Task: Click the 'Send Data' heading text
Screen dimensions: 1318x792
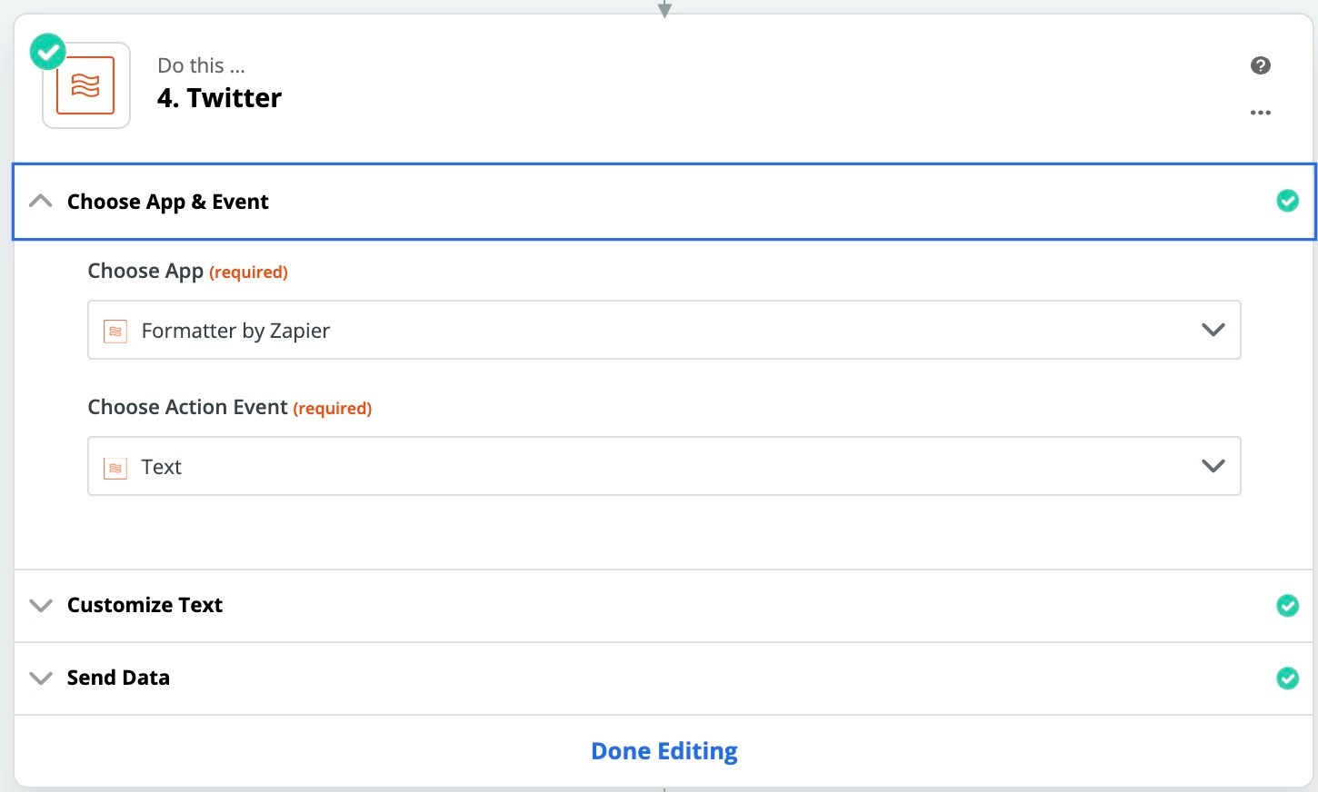Action: pyautogui.click(x=118, y=678)
